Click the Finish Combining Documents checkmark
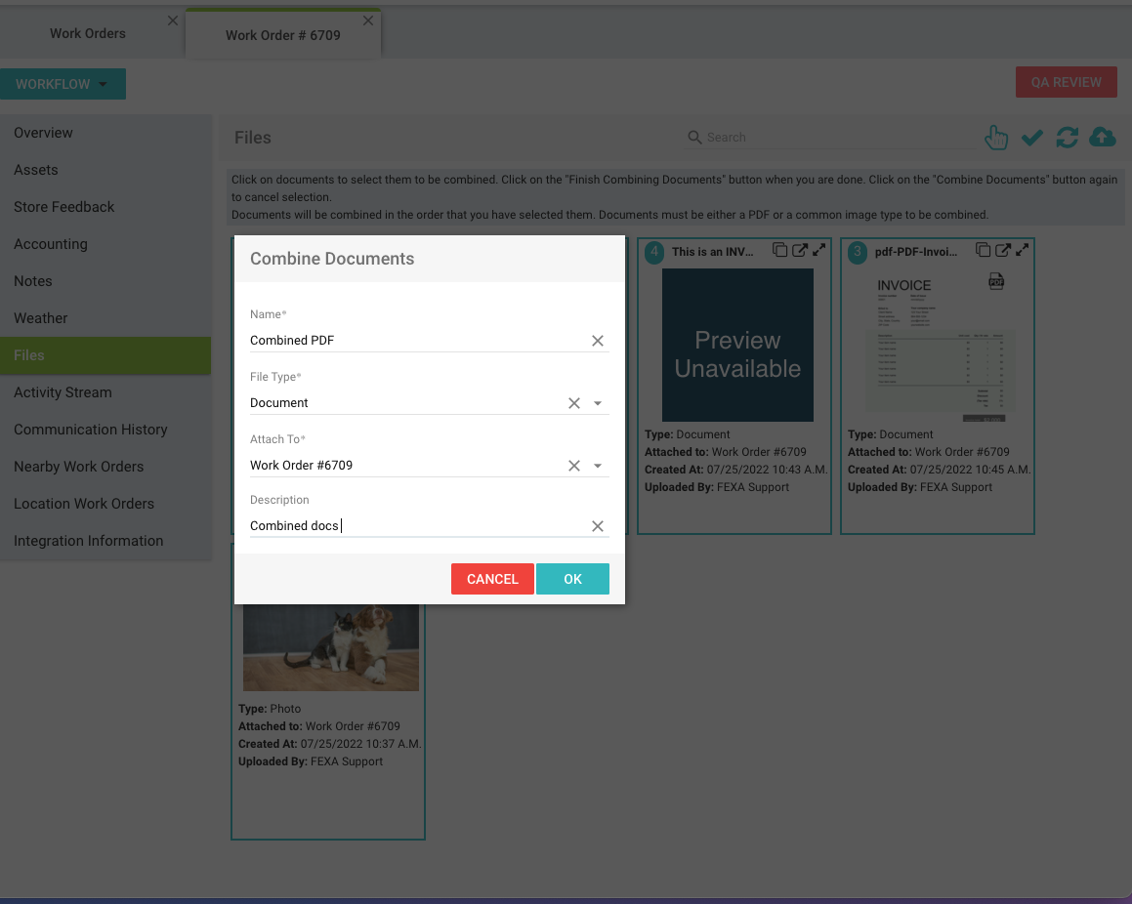Screen dimensions: 1132x904 pos(1031,138)
